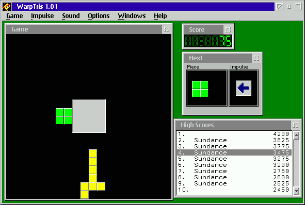The image size is (305, 205).
Task: Click the falling green square piece
Action: click(64, 116)
